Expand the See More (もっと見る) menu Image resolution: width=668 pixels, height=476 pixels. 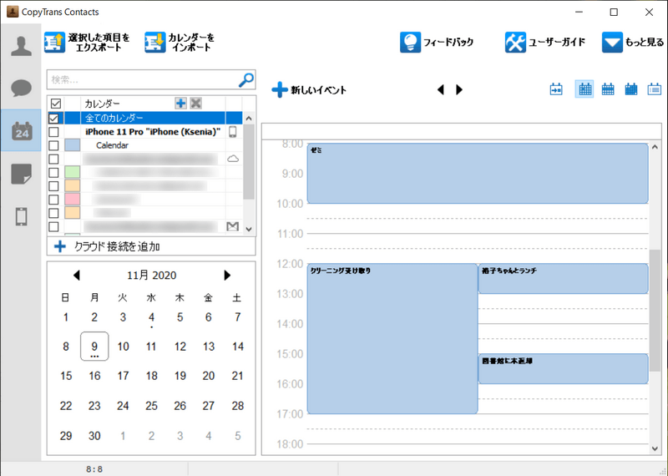tap(633, 43)
